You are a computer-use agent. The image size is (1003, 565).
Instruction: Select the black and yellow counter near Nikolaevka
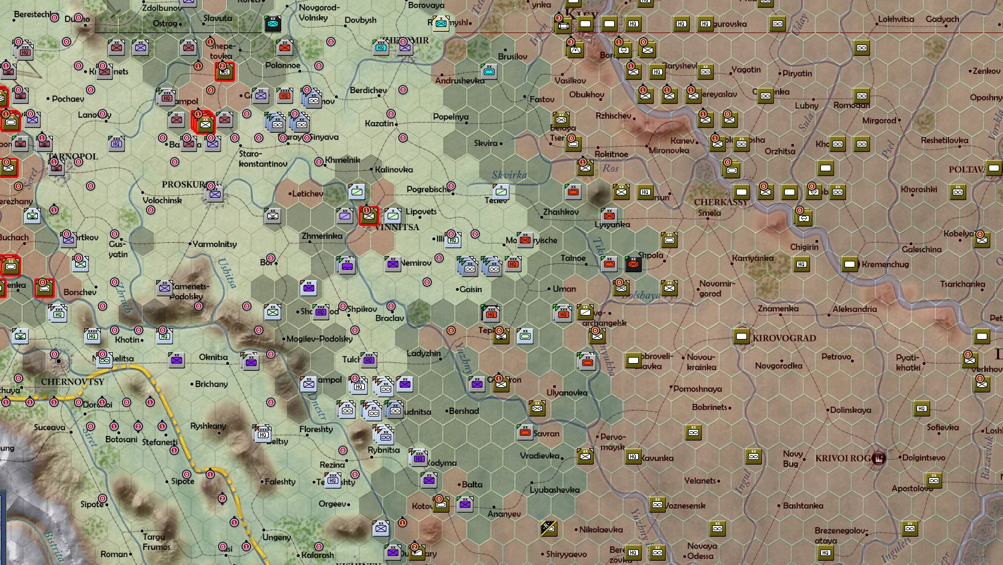tap(549, 528)
